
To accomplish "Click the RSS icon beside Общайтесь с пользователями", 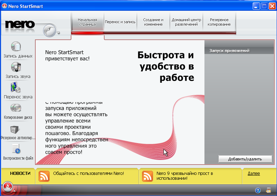I will [44, 176].
